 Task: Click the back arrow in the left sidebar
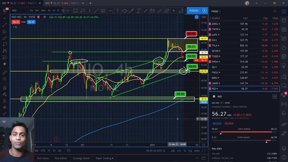4,64
